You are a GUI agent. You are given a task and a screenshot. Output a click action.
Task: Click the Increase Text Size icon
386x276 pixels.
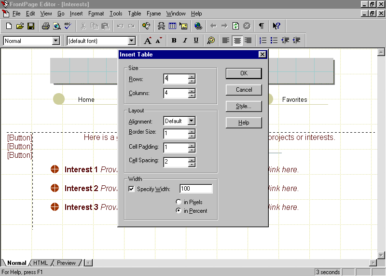click(x=148, y=41)
